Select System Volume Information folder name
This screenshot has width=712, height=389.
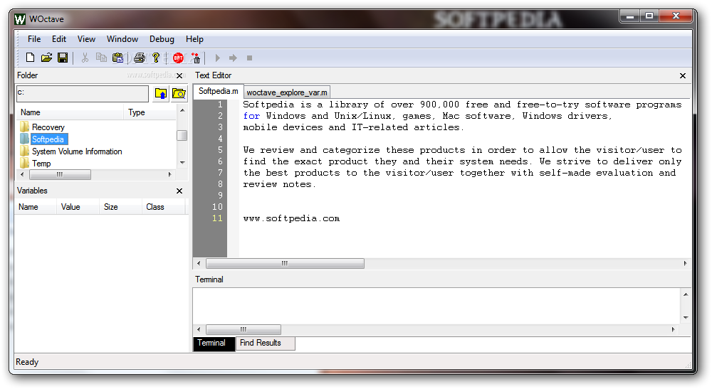[x=77, y=151]
